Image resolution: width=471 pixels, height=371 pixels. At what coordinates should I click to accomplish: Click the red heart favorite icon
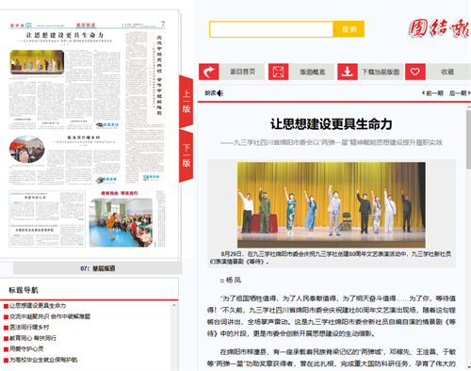pyautogui.click(x=415, y=72)
